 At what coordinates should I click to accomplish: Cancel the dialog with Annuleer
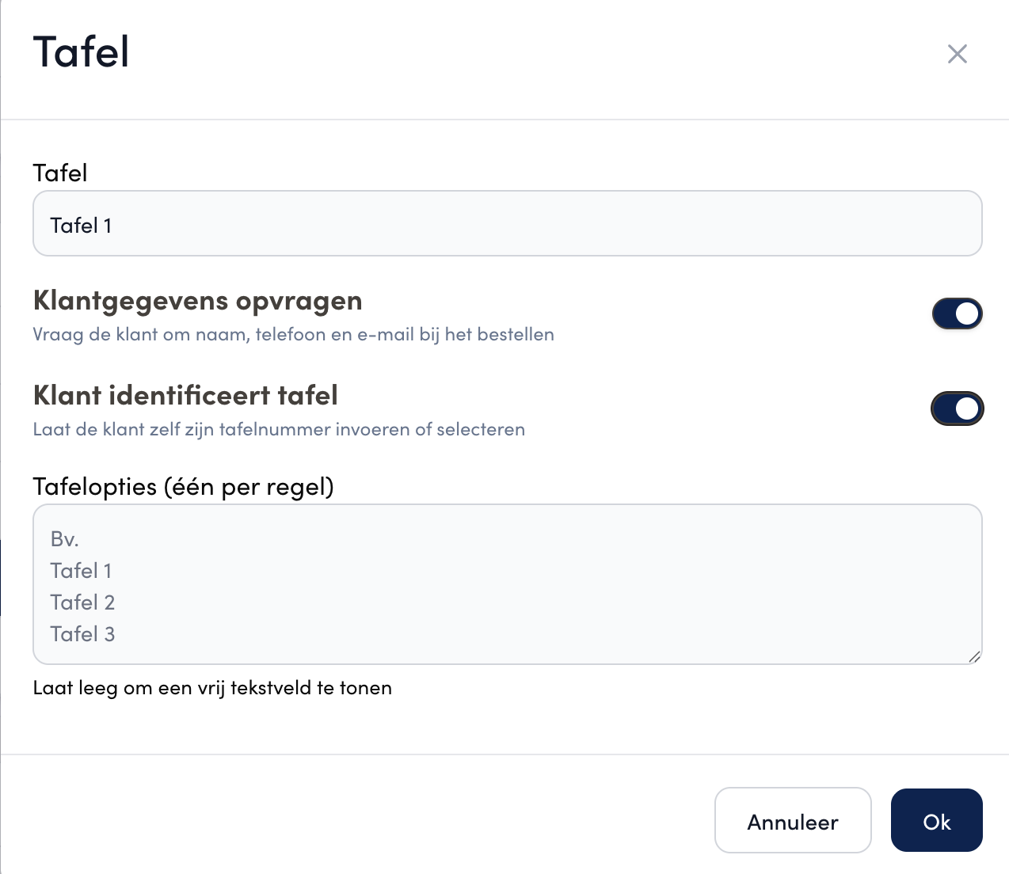click(x=793, y=820)
